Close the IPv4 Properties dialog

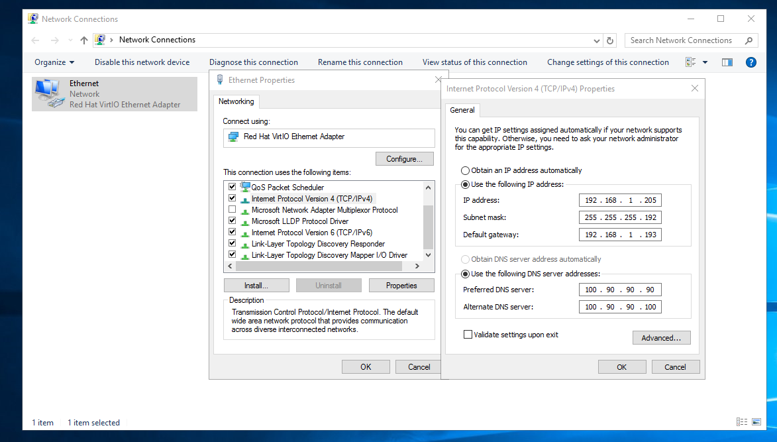[695, 88]
